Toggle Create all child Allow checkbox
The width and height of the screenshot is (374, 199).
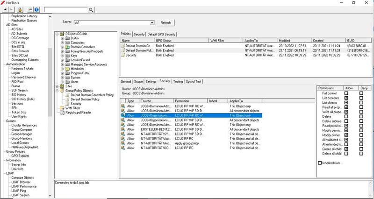[x=346, y=149]
